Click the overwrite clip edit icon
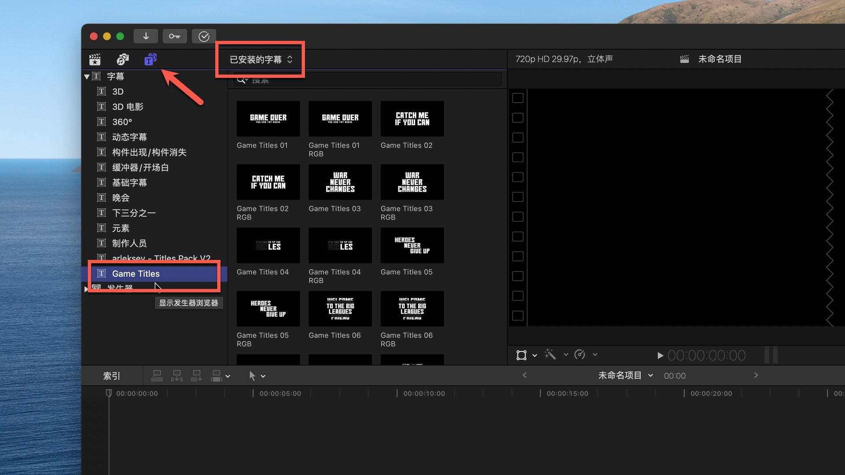 pos(216,376)
